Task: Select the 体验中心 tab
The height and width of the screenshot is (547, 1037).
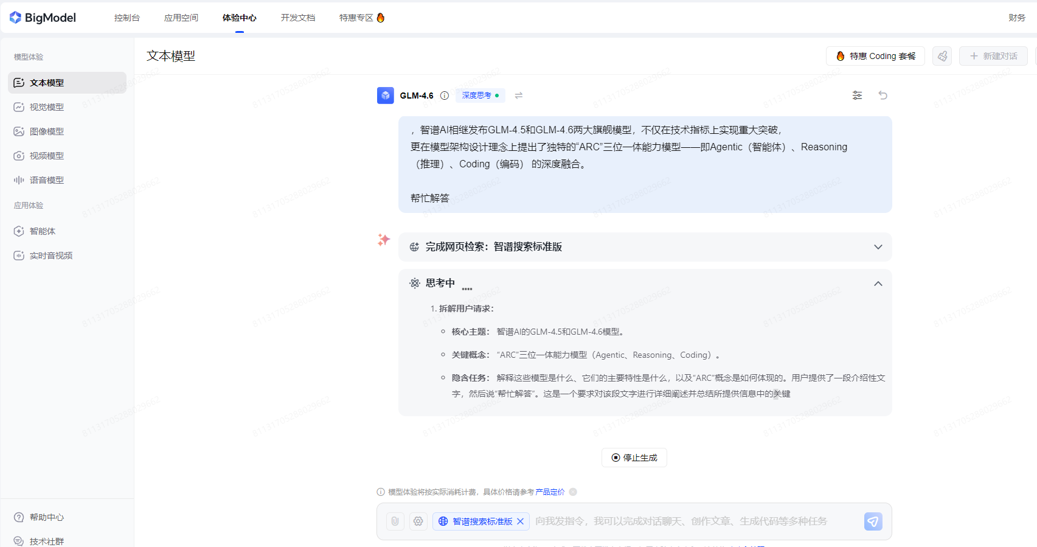Action: pyautogui.click(x=240, y=18)
